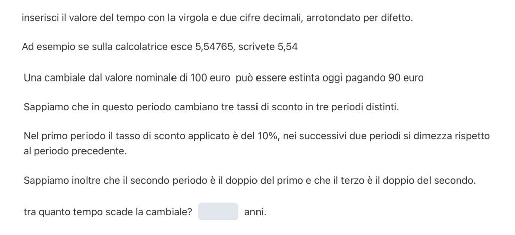The image size is (515, 235).
Task: Click the "90 euro" payment amount
Action: point(406,78)
